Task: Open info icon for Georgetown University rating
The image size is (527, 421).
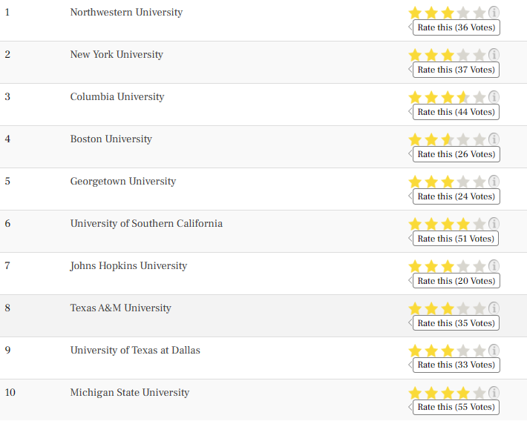Action: click(x=494, y=182)
